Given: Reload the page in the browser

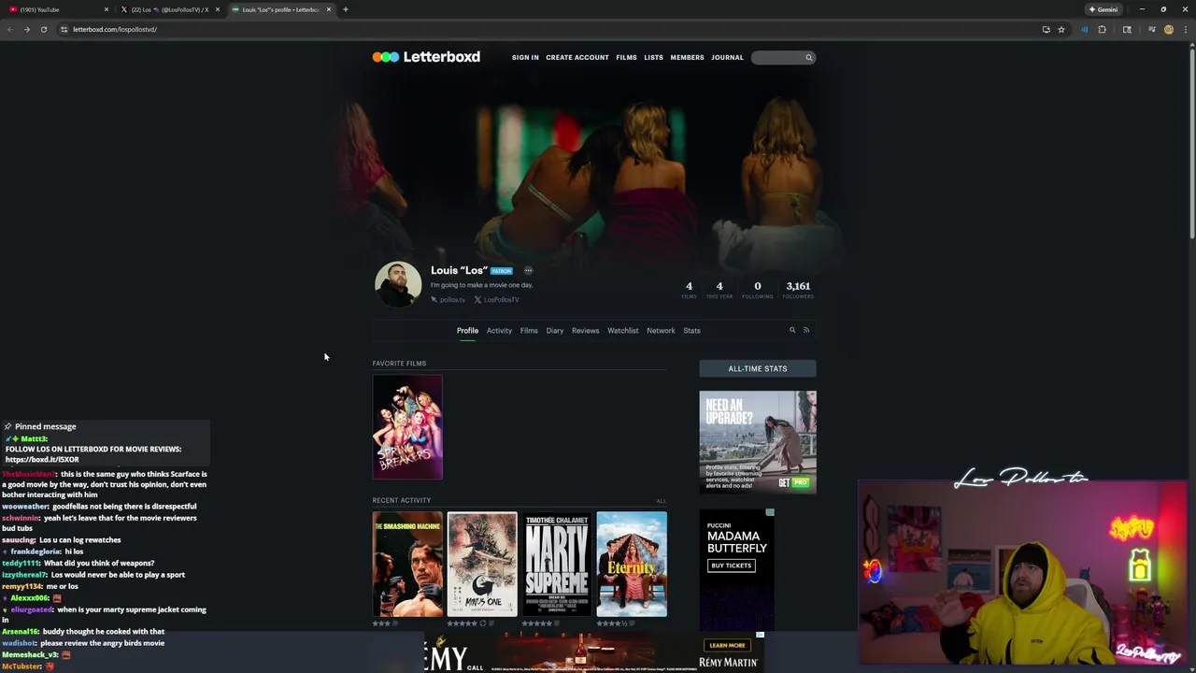Looking at the screenshot, I should 43,29.
